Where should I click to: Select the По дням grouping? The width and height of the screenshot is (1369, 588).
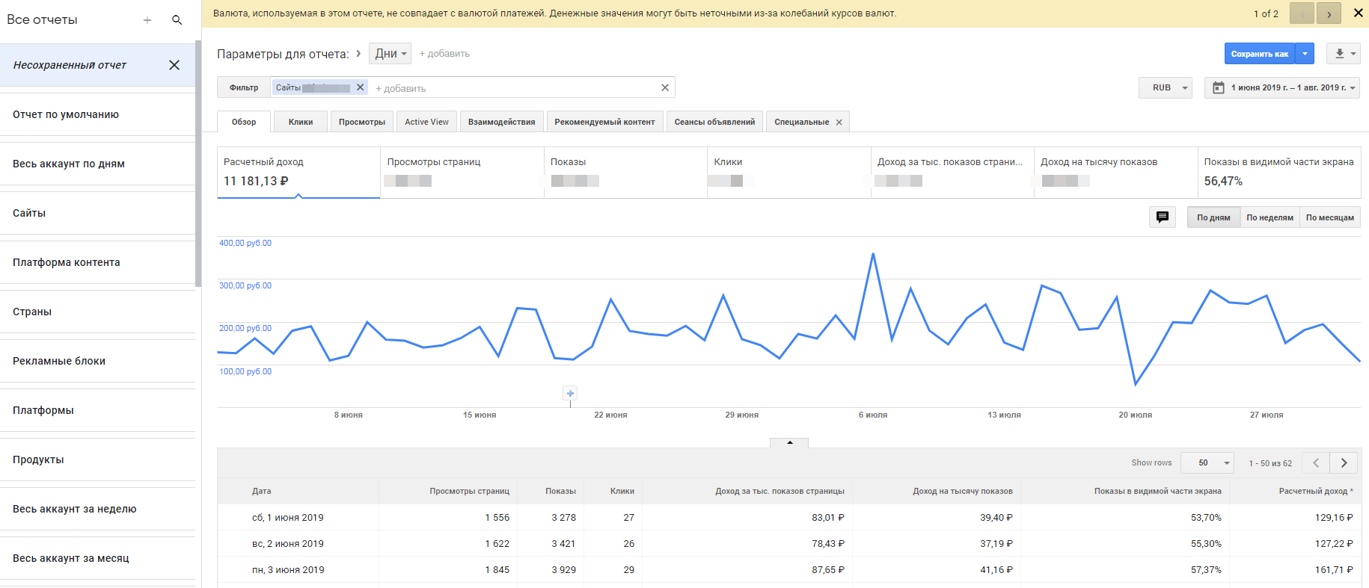[1213, 217]
